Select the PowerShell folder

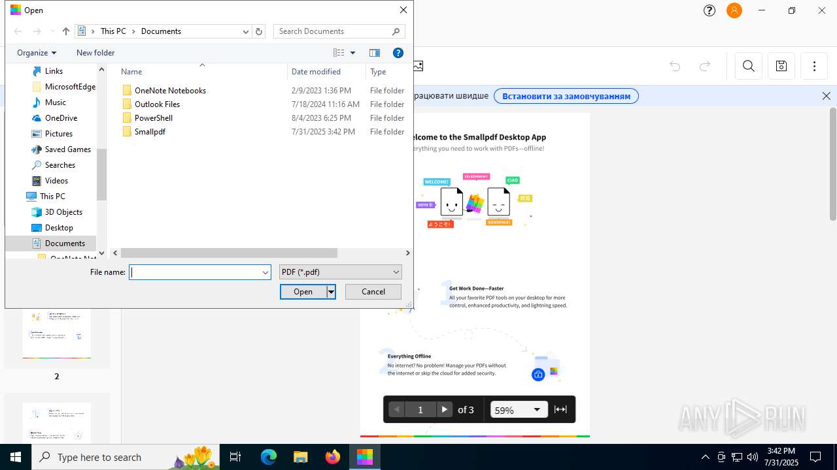(153, 118)
